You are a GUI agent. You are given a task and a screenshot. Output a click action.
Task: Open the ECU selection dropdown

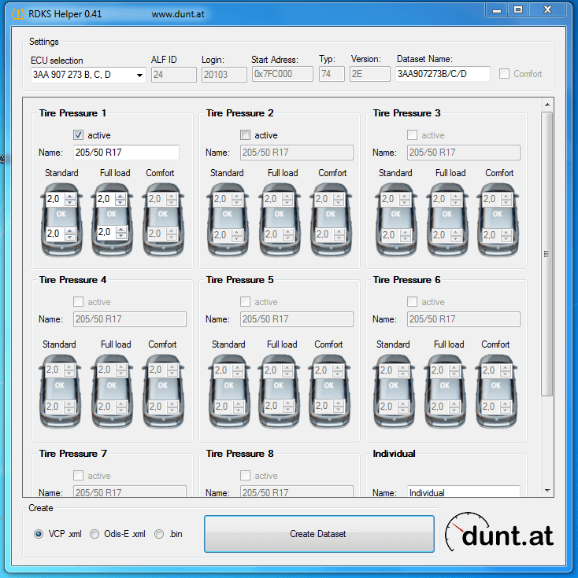click(139, 75)
